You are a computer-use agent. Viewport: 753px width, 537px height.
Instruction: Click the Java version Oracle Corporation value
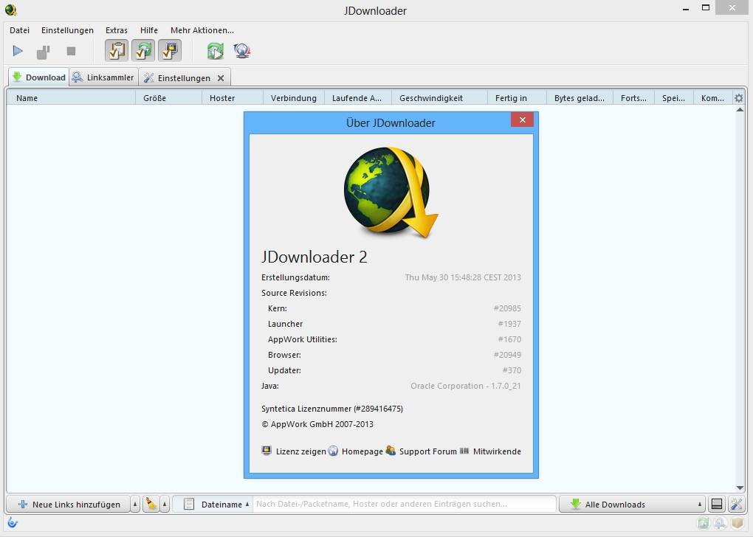[x=465, y=386]
